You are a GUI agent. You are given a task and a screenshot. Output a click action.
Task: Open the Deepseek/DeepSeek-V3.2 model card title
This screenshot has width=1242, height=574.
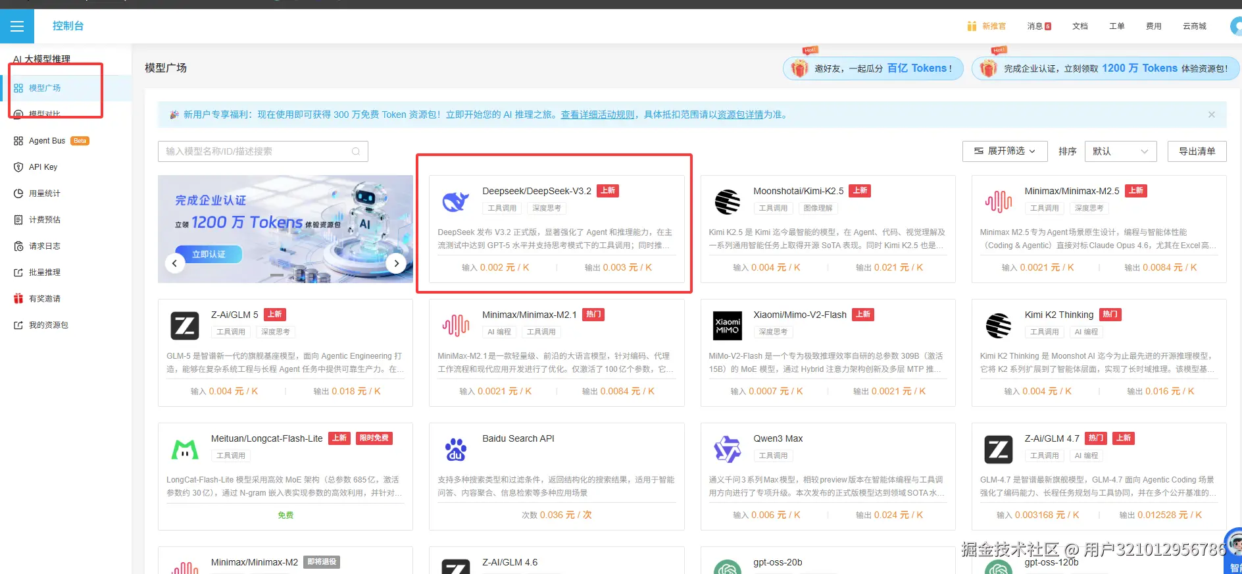click(x=537, y=191)
